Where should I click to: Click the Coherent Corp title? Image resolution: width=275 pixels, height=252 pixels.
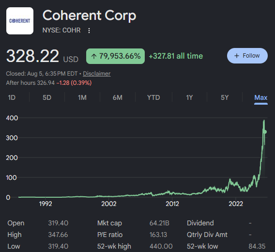click(90, 16)
